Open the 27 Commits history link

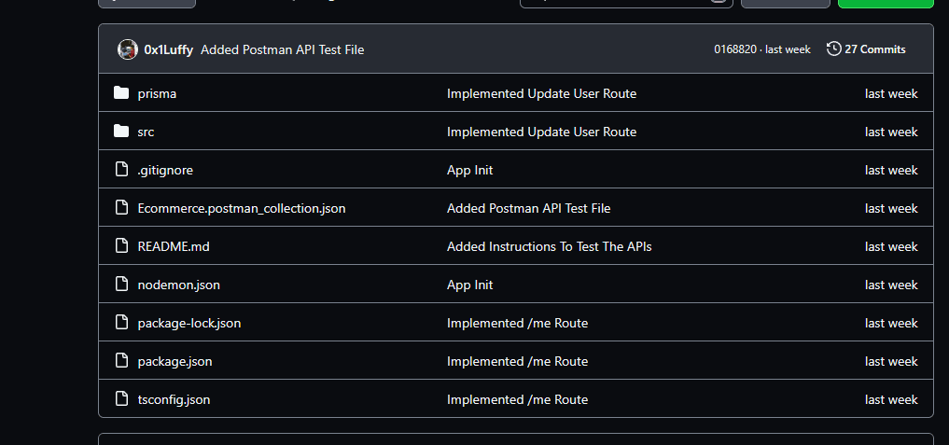pyautogui.click(x=874, y=49)
